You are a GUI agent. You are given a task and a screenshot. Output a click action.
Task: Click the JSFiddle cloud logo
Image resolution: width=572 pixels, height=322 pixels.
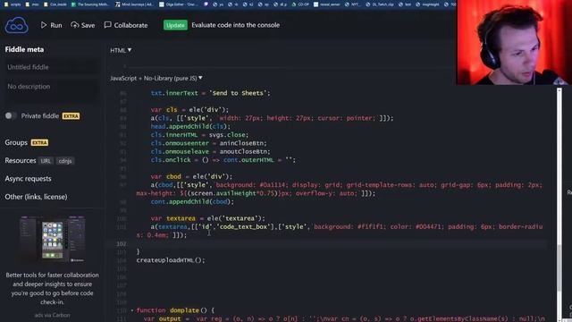(16, 25)
